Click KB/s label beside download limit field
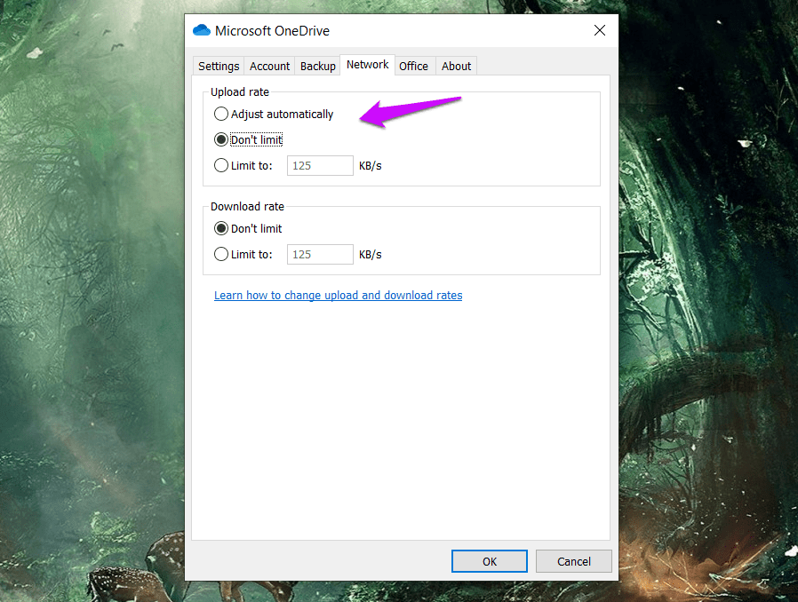Screen dimensions: 798x602 (x=370, y=254)
